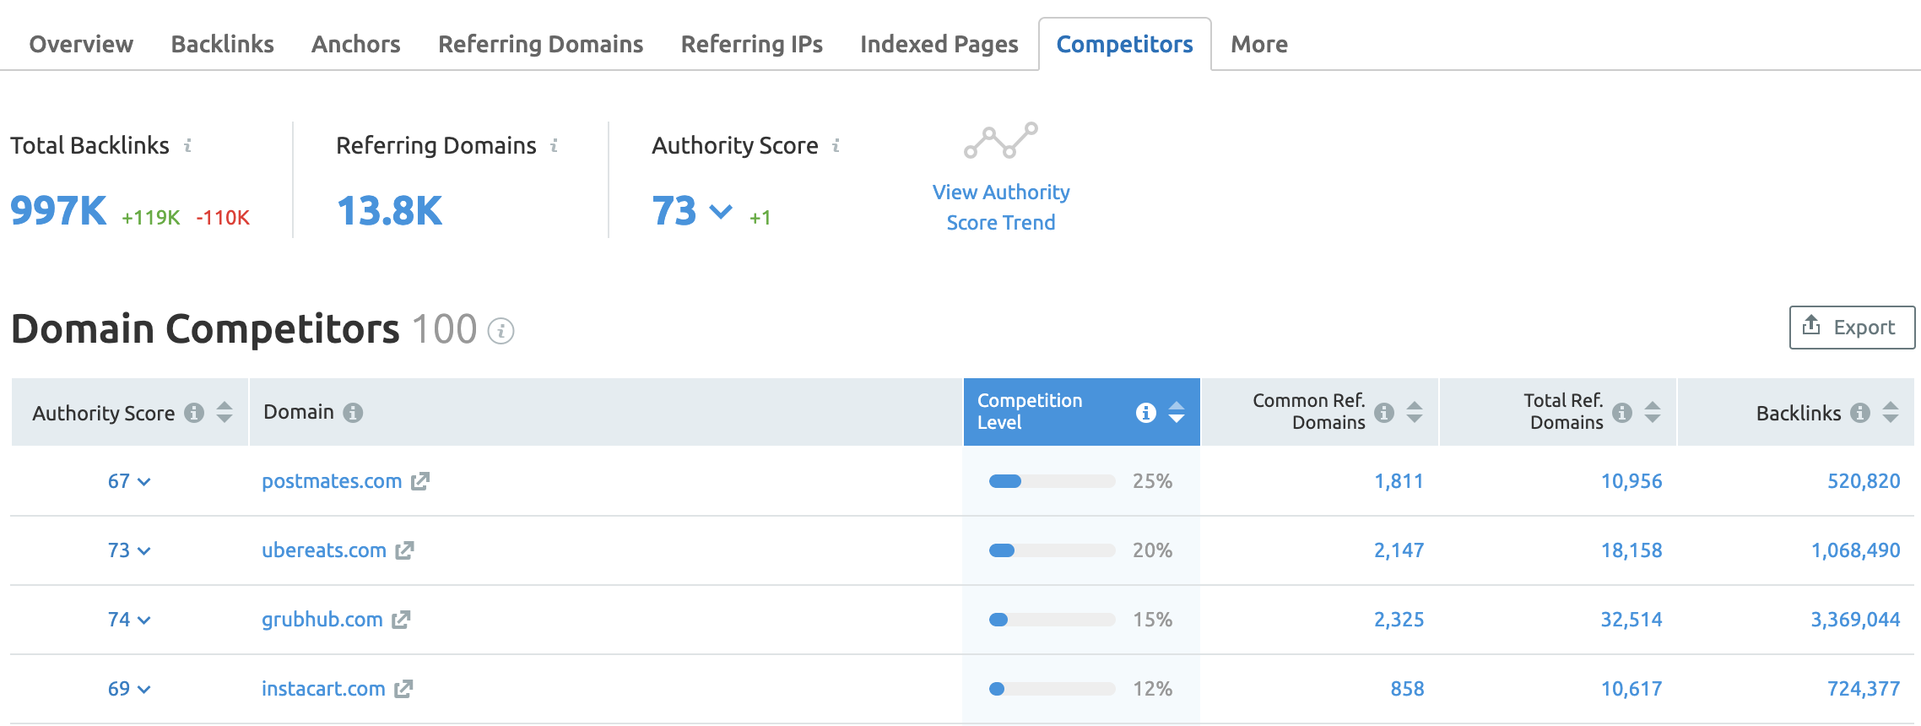Viewport: 1921px width, 726px height.
Task: Click the Total Backlinks info icon
Action: 187,145
